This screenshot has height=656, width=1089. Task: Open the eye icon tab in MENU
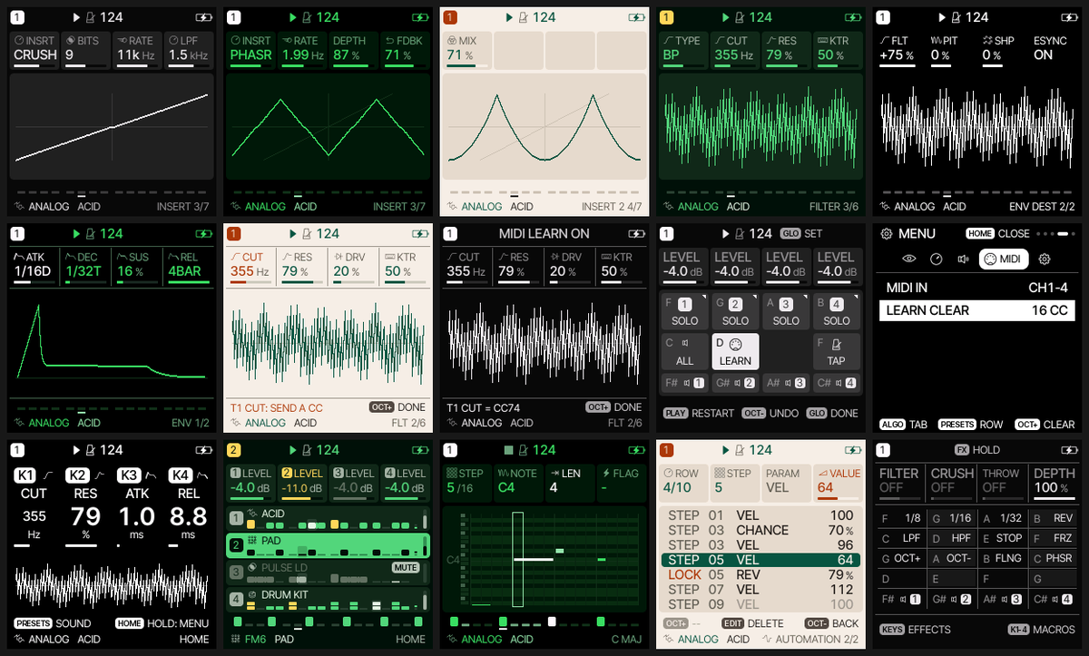pyautogui.click(x=909, y=259)
